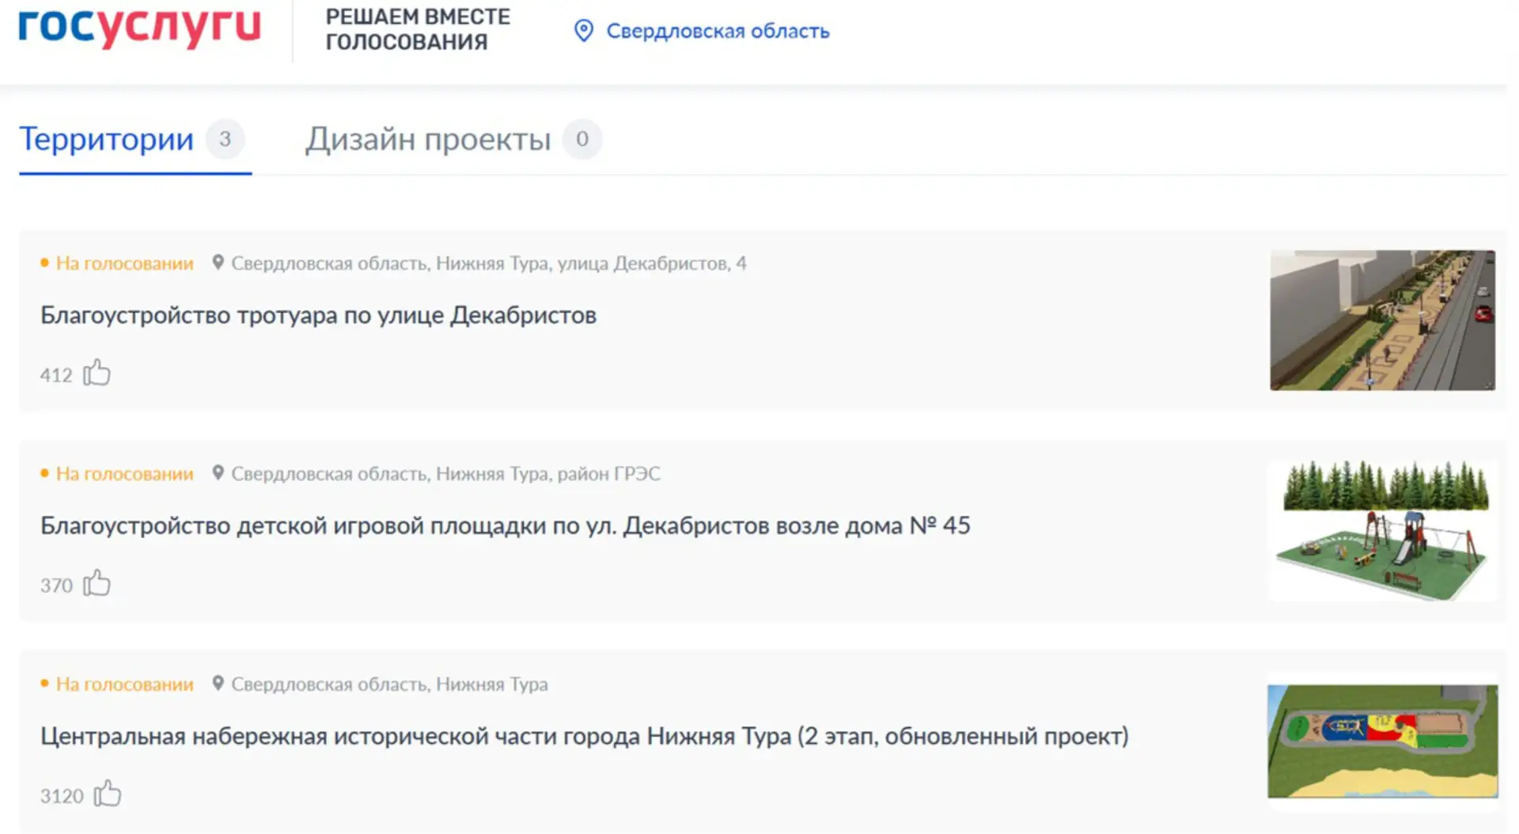Click 'На голосовании' status on playground card

(124, 474)
